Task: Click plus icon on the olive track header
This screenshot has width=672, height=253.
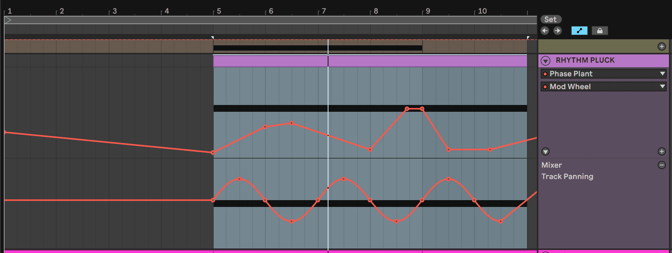Action: pyautogui.click(x=661, y=46)
